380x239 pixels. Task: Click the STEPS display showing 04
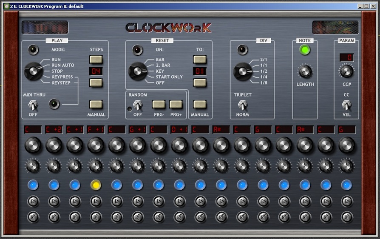click(x=96, y=71)
